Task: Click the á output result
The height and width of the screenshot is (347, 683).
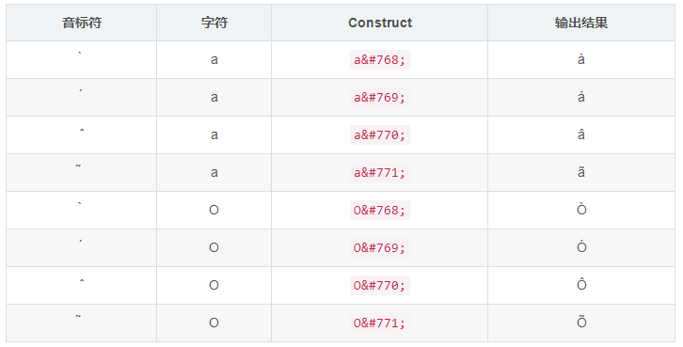Action: pos(581,96)
